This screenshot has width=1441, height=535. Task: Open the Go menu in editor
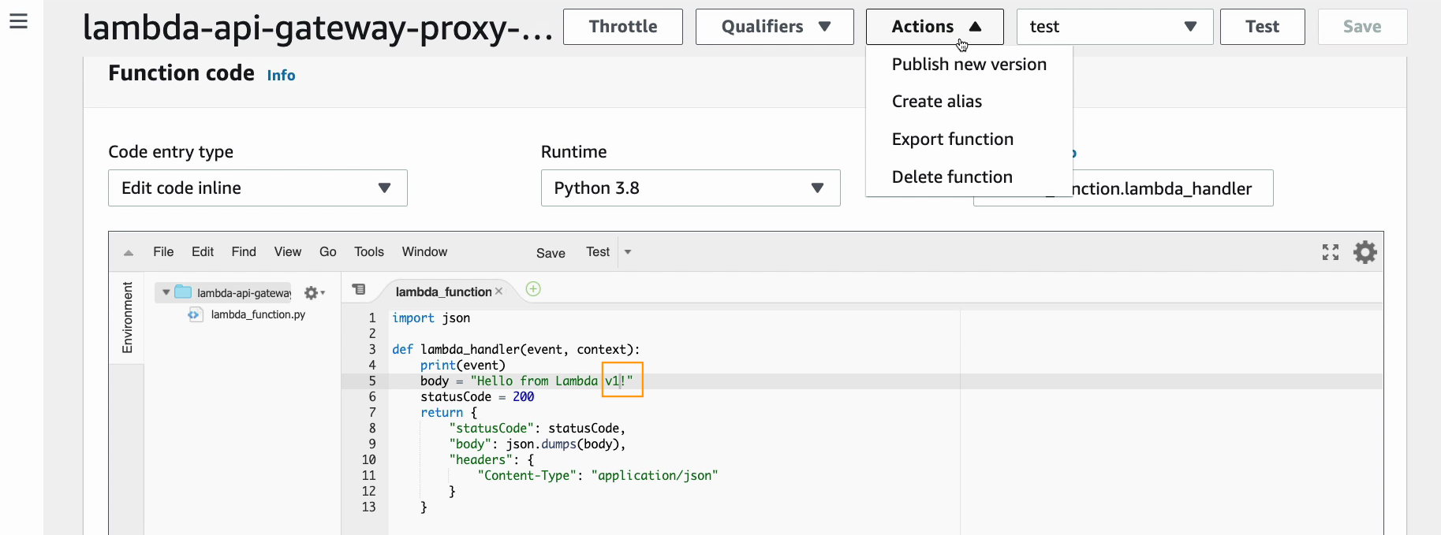(328, 252)
